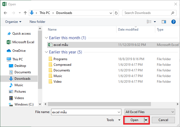Select the excel mẫu file
Viewport: 180px width, 127px height.
click(61, 45)
